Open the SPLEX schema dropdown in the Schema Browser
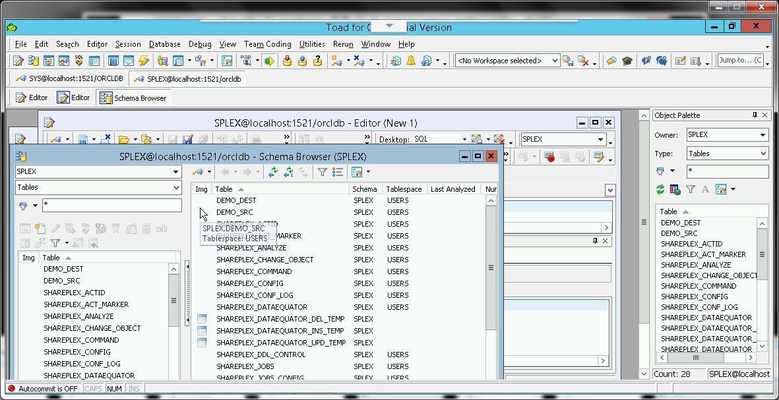 click(176, 172)
